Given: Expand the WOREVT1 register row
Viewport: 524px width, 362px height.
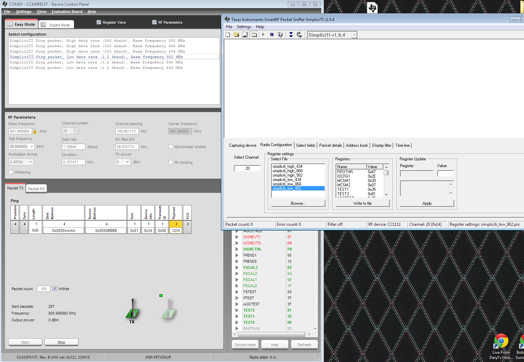Looking at the screenshot, I should click(x=237, y=237).
